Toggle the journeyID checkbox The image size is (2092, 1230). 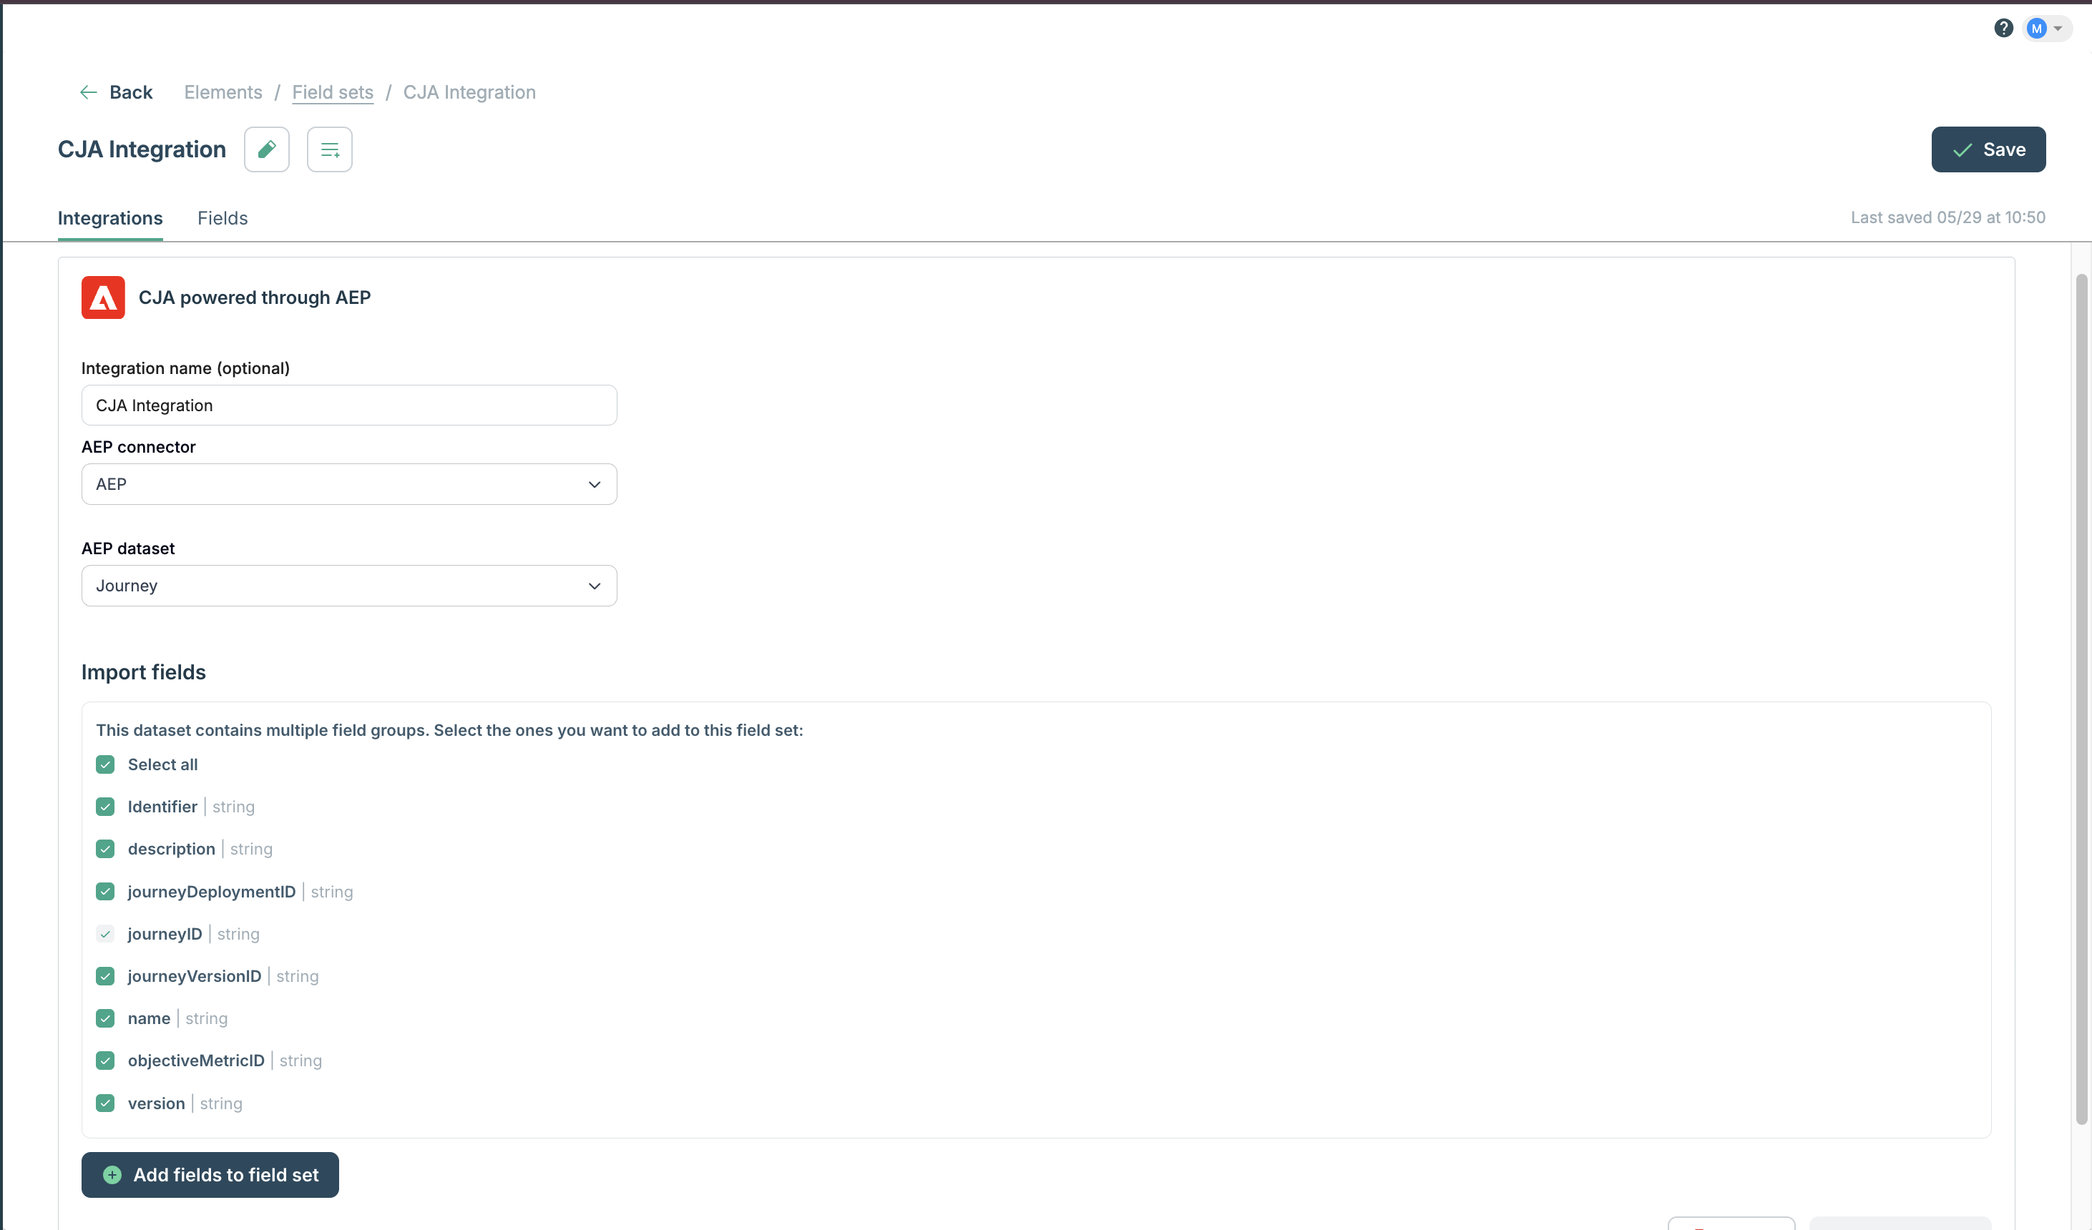point(105,934)
